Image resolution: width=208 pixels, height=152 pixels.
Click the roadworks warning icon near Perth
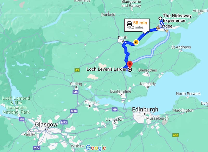[x=136, y=42]
